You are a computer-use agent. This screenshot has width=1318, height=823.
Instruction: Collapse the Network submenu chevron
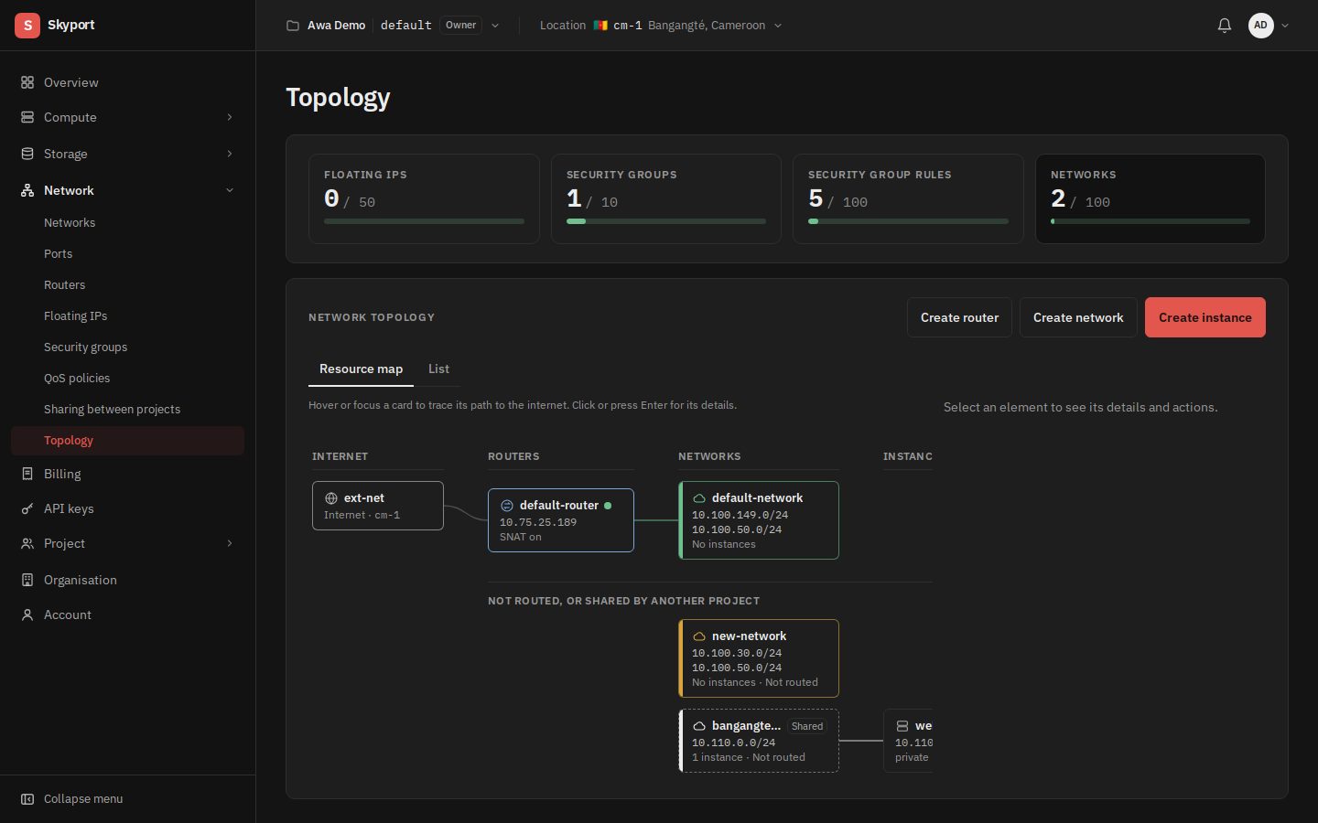click(230, 190)
